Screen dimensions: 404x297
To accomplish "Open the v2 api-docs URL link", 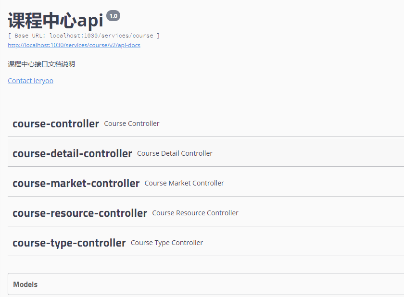I will (74, 45).
